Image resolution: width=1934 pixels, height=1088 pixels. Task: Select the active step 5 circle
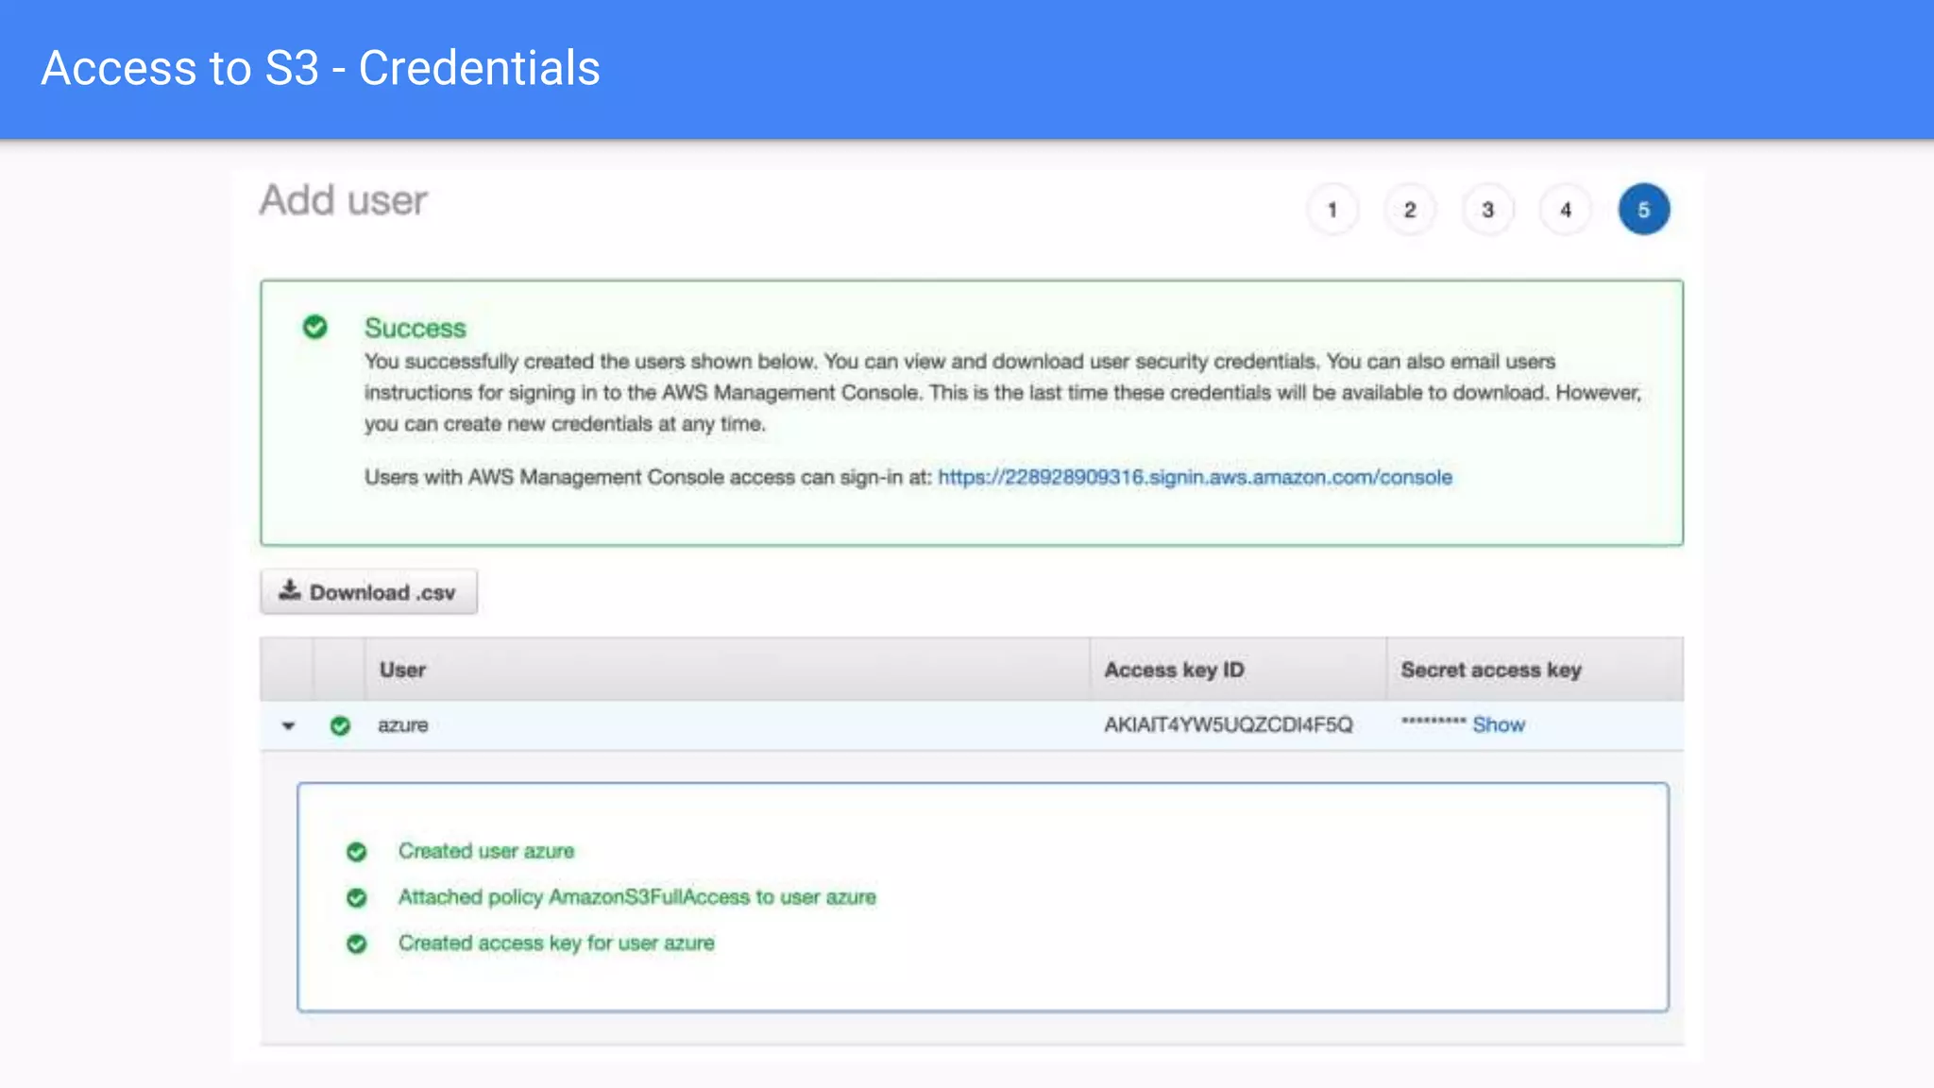coord(1644,210)
